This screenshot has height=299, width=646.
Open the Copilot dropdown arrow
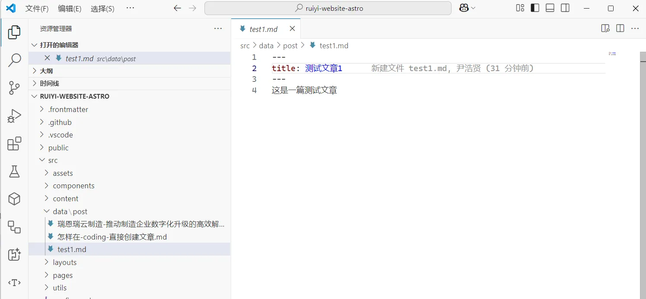[473, 8]
